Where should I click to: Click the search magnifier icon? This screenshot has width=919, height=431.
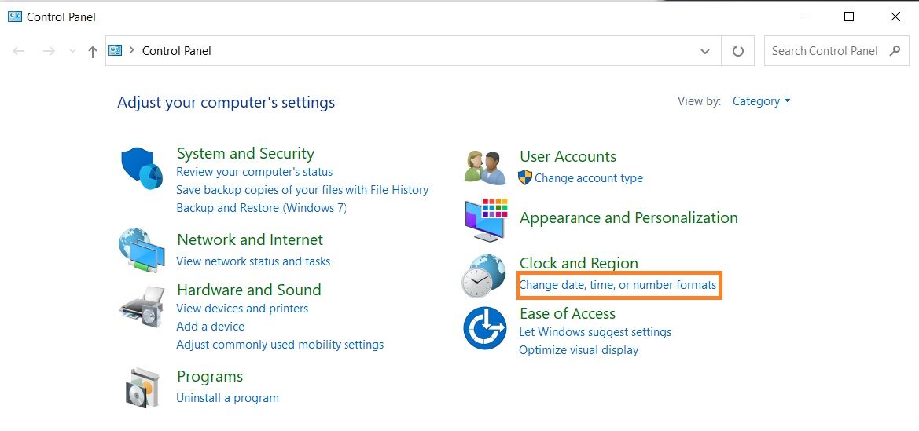pyautogui.click(x=895, y=51)
